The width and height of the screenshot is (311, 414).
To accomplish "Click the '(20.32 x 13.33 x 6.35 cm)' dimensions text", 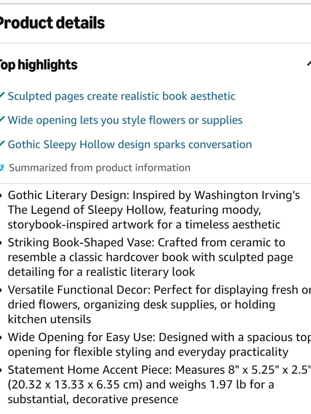I will [x=75, y=385].
